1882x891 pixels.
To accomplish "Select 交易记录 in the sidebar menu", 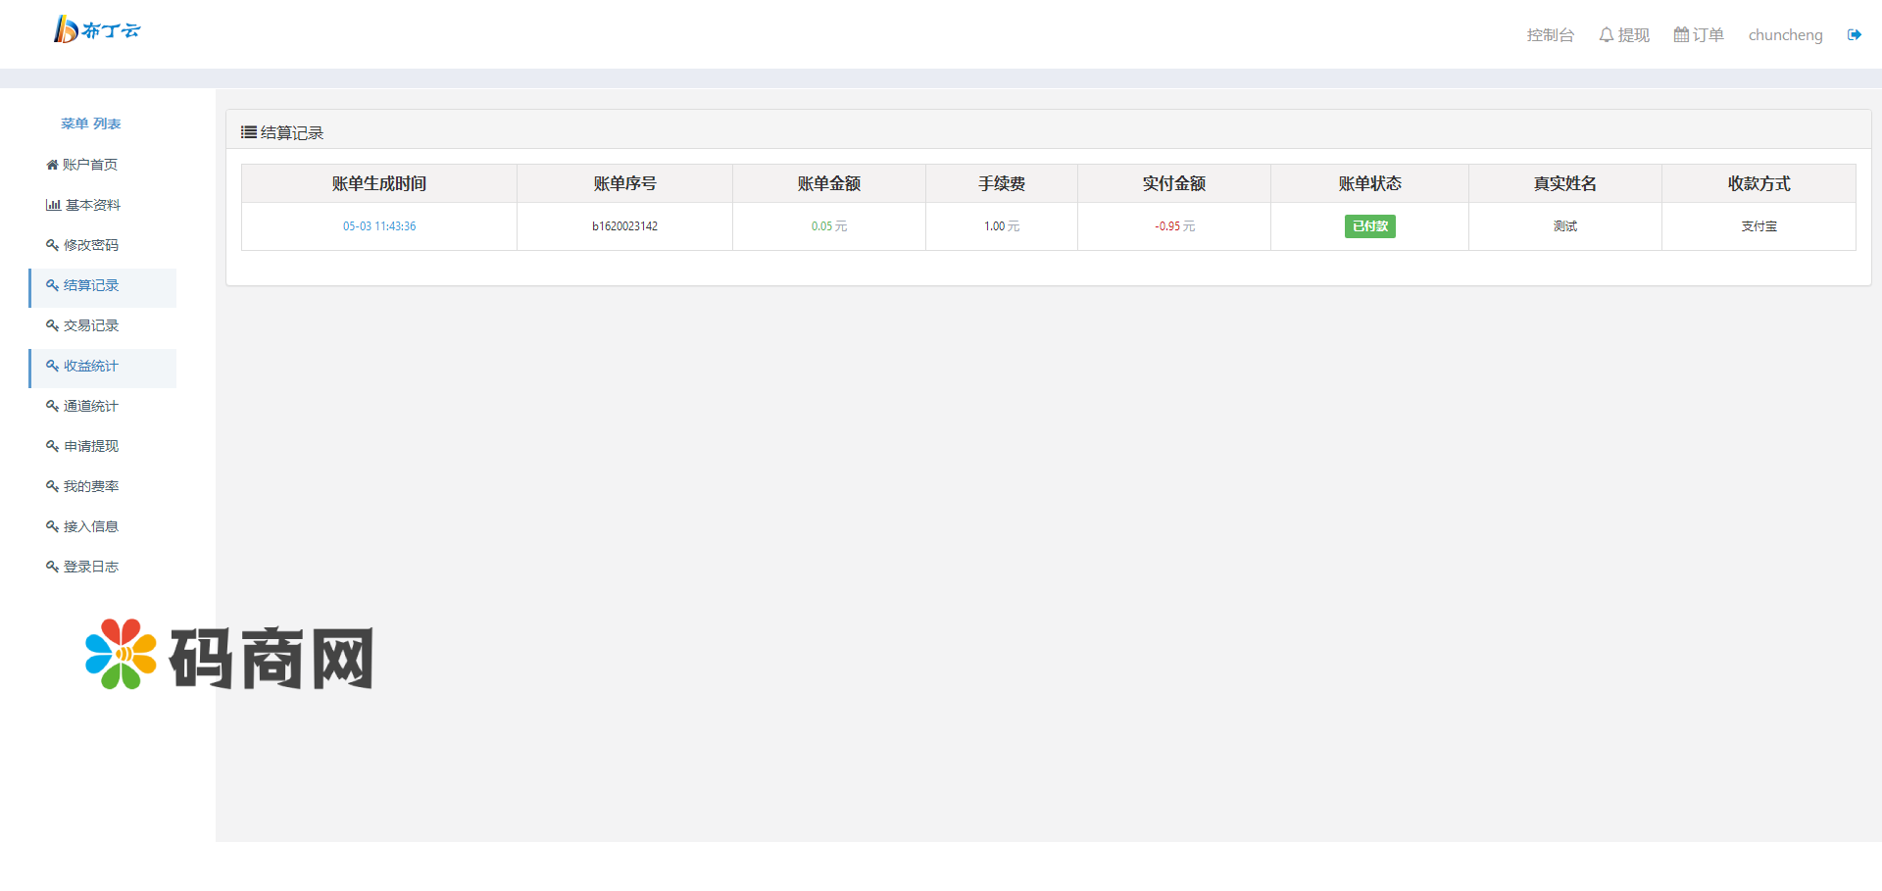I will (x=91, y=325).
